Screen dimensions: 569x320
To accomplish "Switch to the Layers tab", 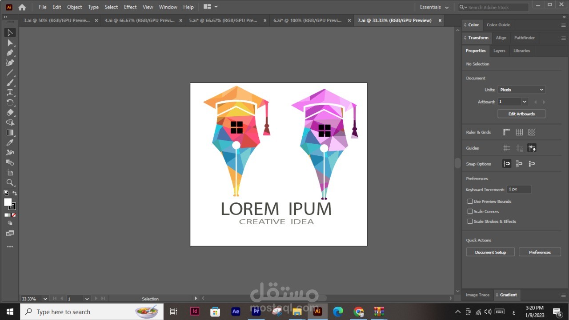I will click(x=499, y=51).
